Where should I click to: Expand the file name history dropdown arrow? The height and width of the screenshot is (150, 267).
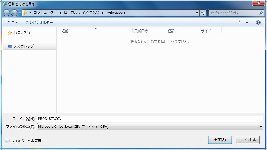(x=261, y=119)
